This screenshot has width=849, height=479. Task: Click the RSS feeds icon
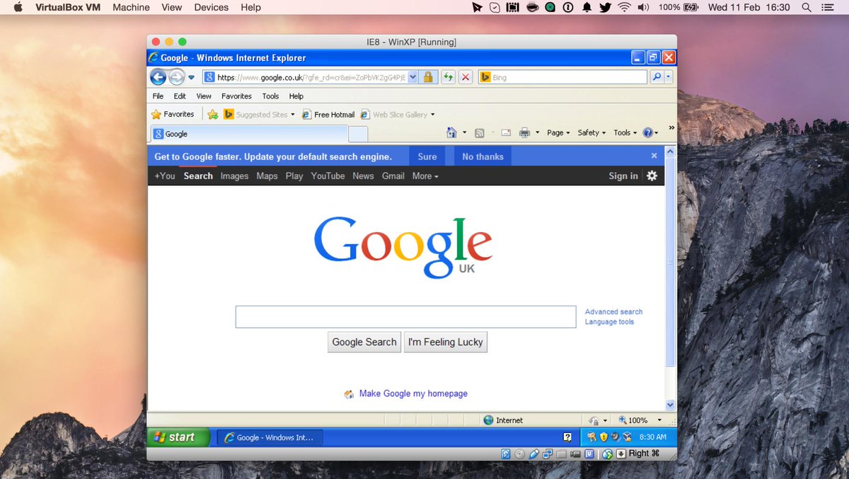[479, 132]
